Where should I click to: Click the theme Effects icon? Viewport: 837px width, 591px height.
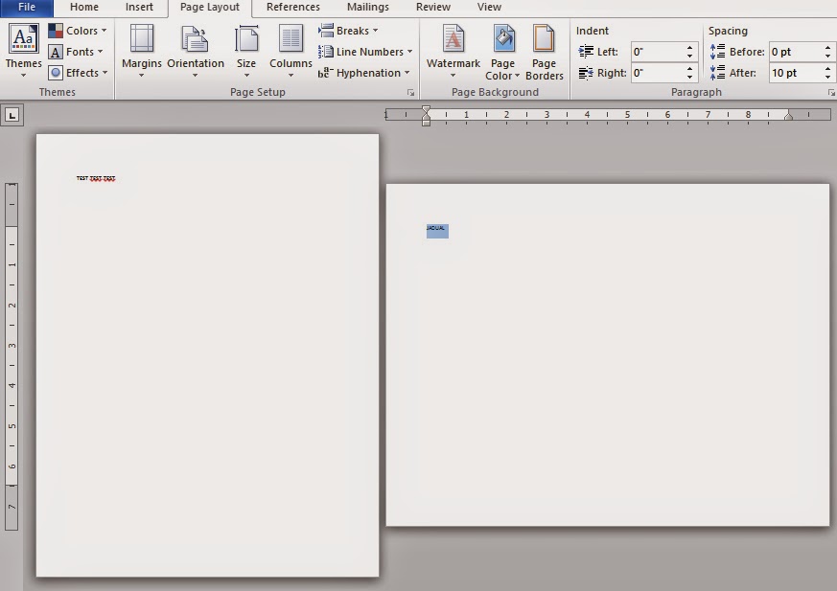point(56,73)
